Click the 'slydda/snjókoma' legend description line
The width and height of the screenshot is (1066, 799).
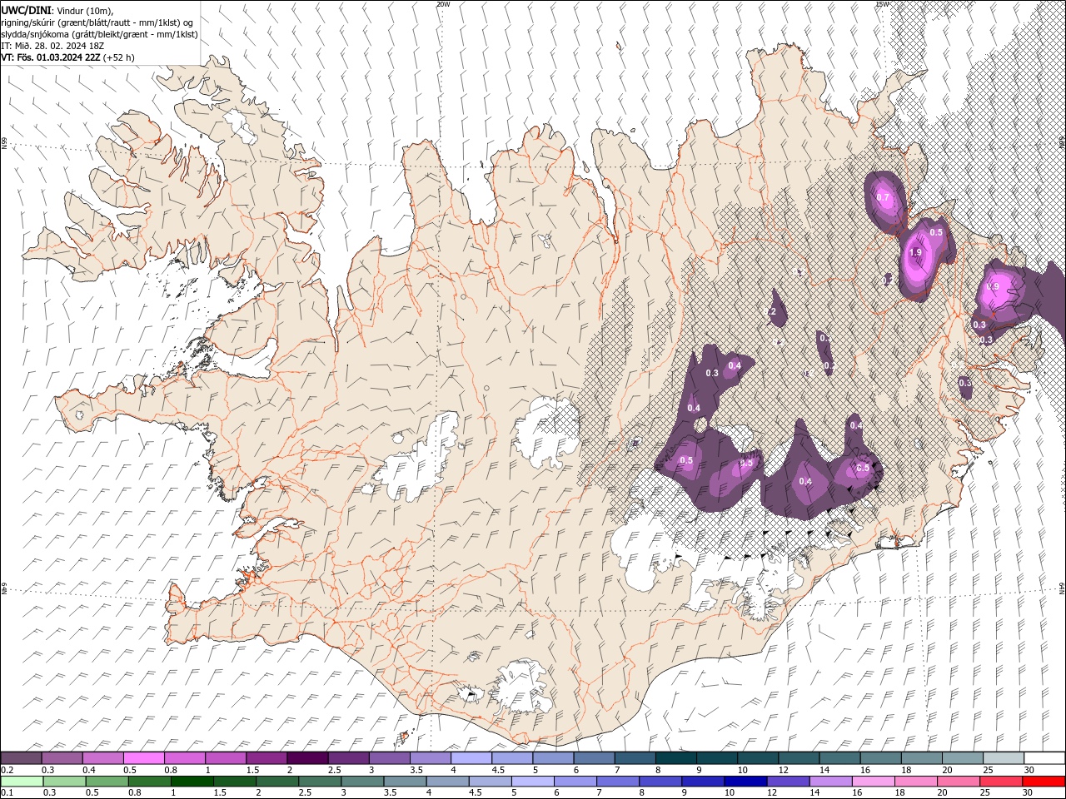(x=100, y=34)
